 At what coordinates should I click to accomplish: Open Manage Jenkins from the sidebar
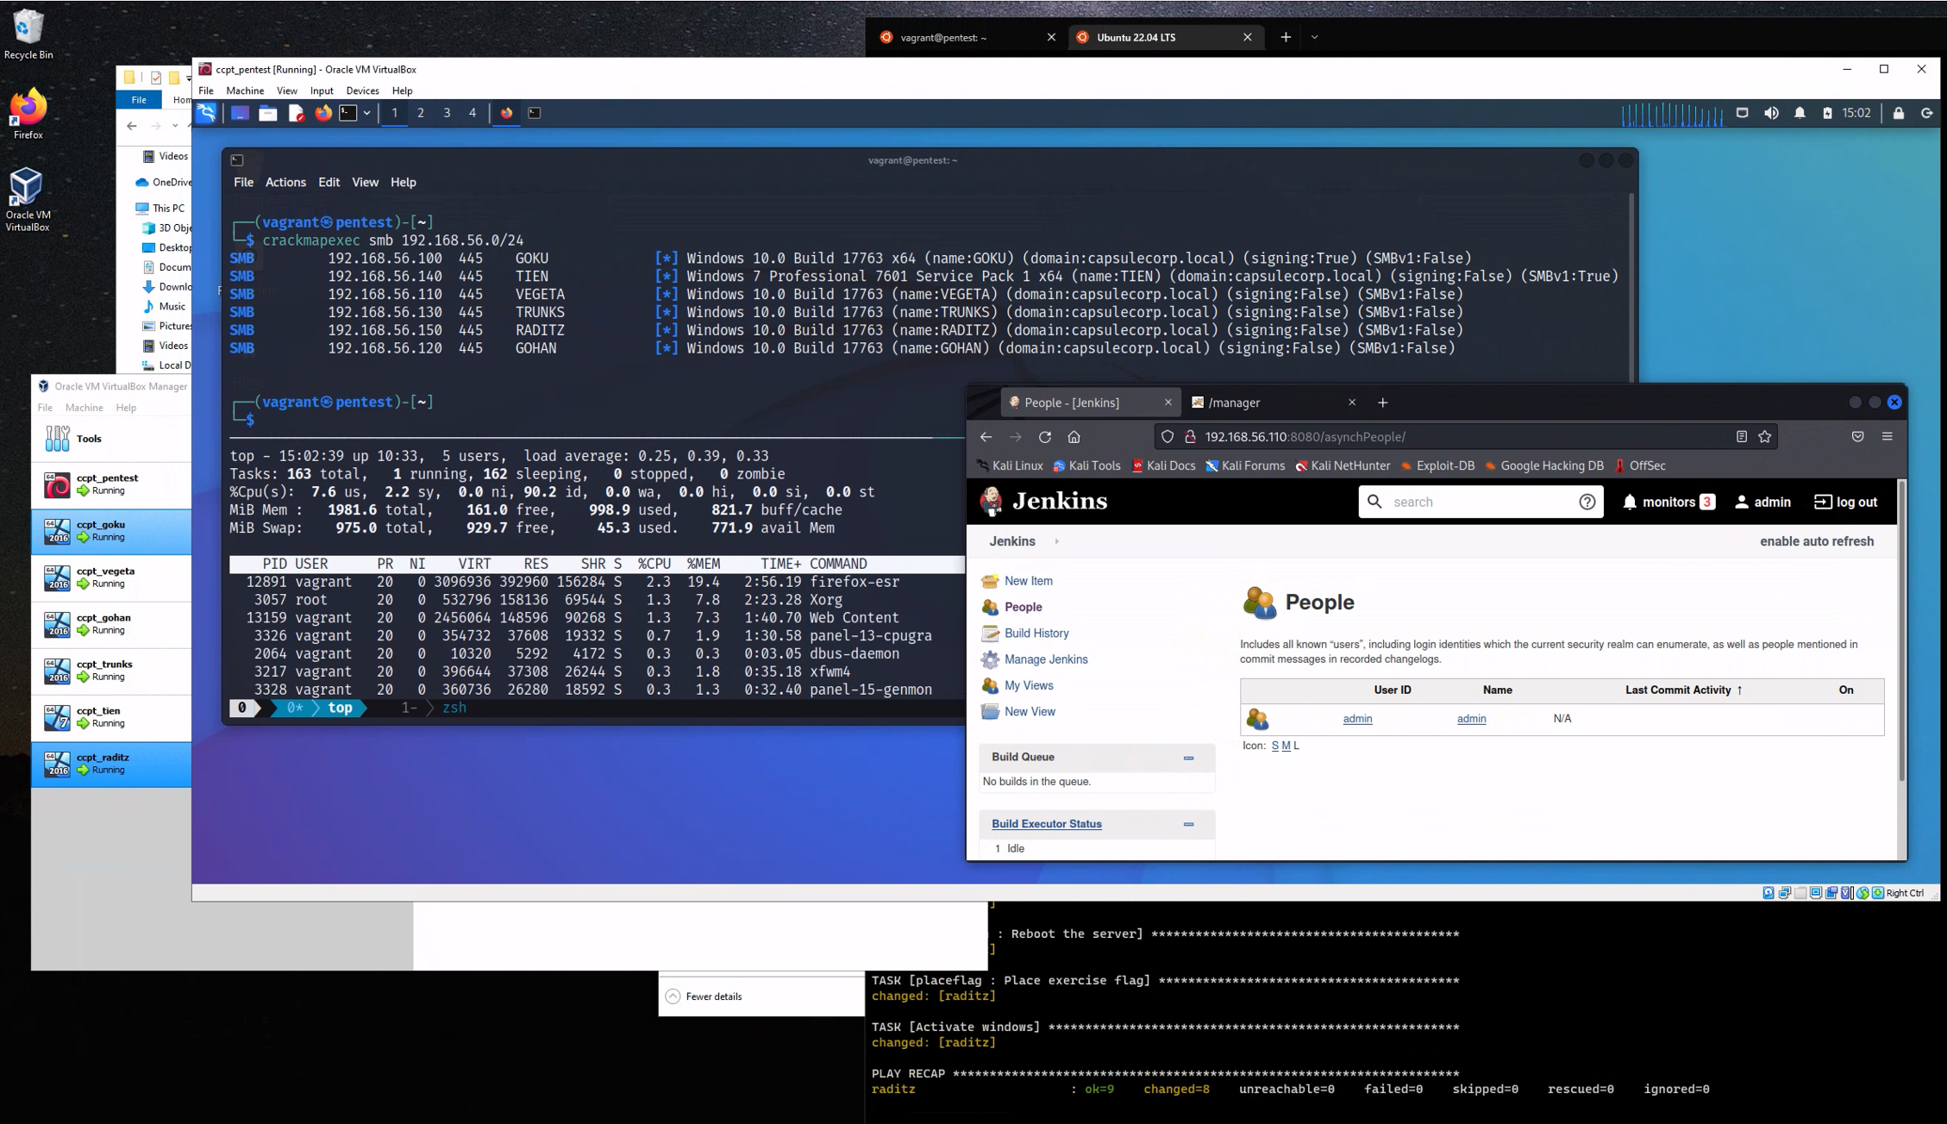click(1045, 659)
